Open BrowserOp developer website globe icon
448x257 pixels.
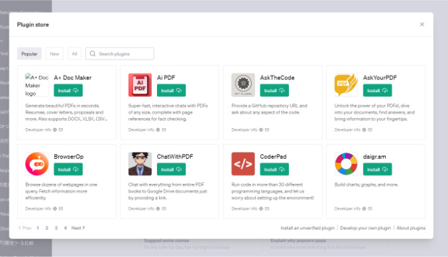[55, 209]
